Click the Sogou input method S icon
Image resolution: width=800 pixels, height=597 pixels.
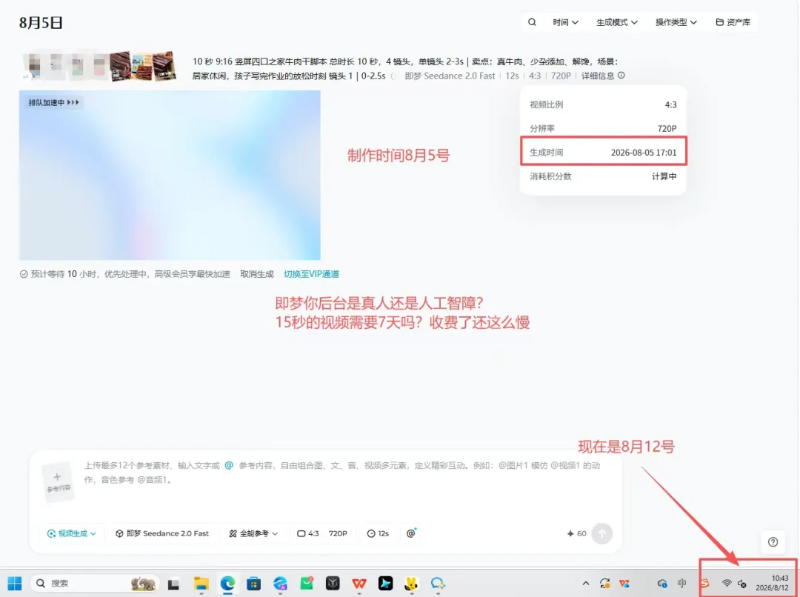point(704,583)
